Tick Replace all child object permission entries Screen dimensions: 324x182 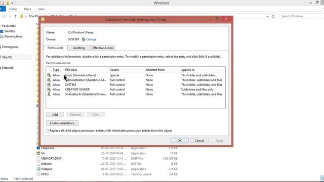pos(47,130)
